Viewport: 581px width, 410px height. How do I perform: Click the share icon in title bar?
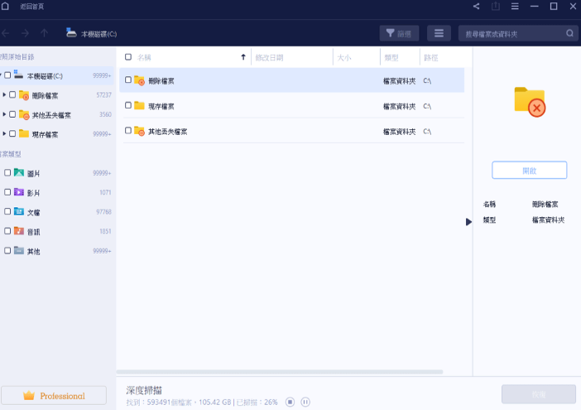(x=477, y=7)
